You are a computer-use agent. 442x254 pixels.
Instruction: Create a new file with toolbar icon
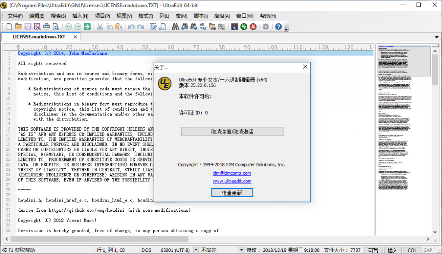pos(9,27)
